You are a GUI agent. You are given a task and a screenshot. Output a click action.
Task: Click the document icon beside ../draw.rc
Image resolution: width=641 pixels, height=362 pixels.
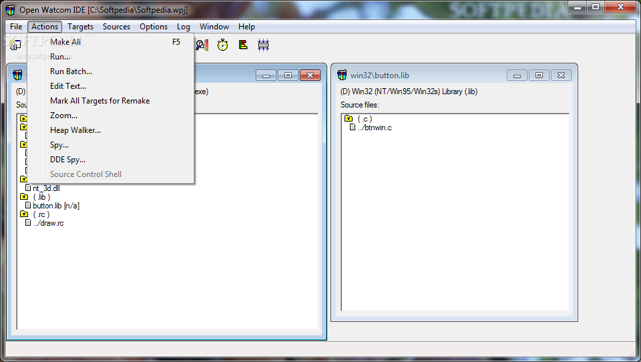click(x=28, y=222)
